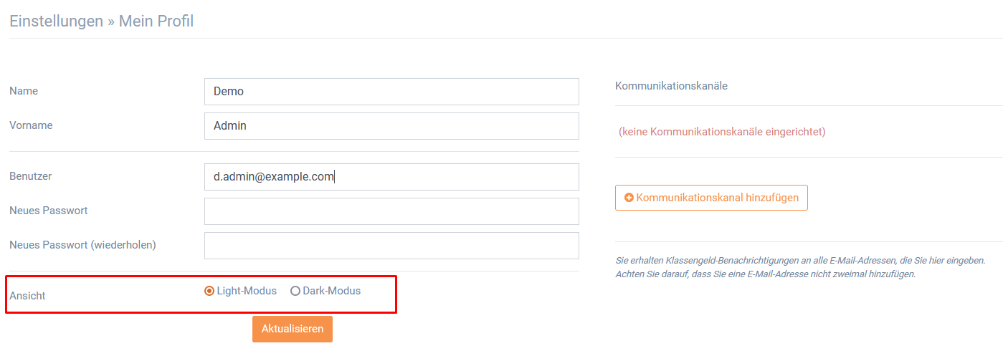The width and height of the screenshot is (1003, 356).
Task: Click the Benutzer email input field
Action: click(391, 177)
